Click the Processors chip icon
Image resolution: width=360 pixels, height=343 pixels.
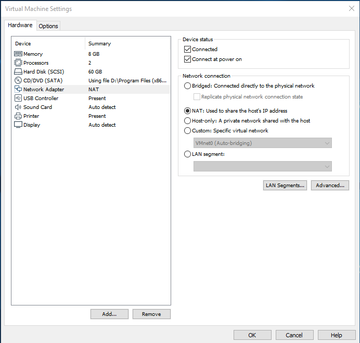(x=18, y=63)
